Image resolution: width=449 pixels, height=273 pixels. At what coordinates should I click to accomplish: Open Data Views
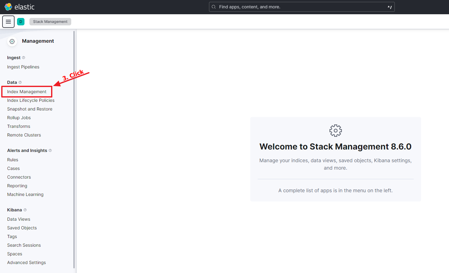[19, 219]
